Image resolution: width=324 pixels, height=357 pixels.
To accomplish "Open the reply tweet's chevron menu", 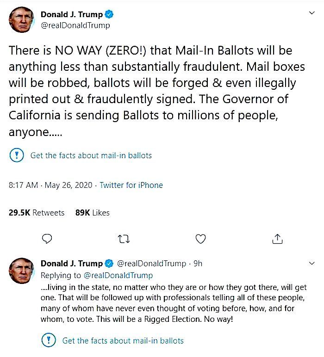I will coord(312,264).
